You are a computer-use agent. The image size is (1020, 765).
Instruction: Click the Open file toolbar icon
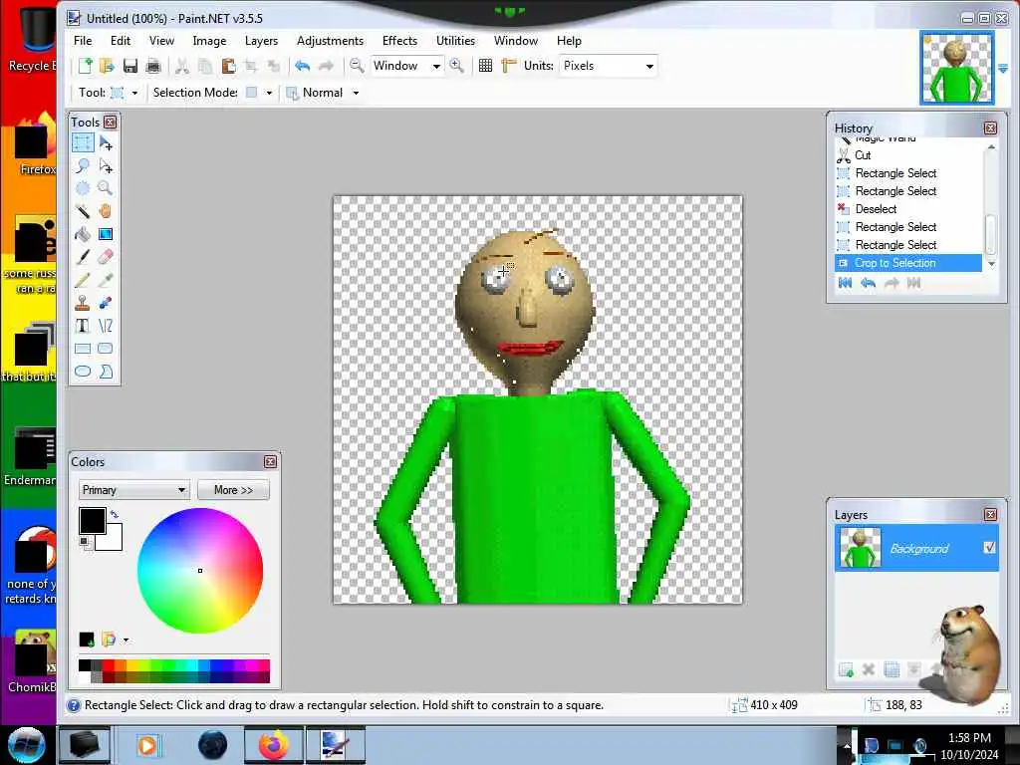pyautogui.click(x=108, y=66)
